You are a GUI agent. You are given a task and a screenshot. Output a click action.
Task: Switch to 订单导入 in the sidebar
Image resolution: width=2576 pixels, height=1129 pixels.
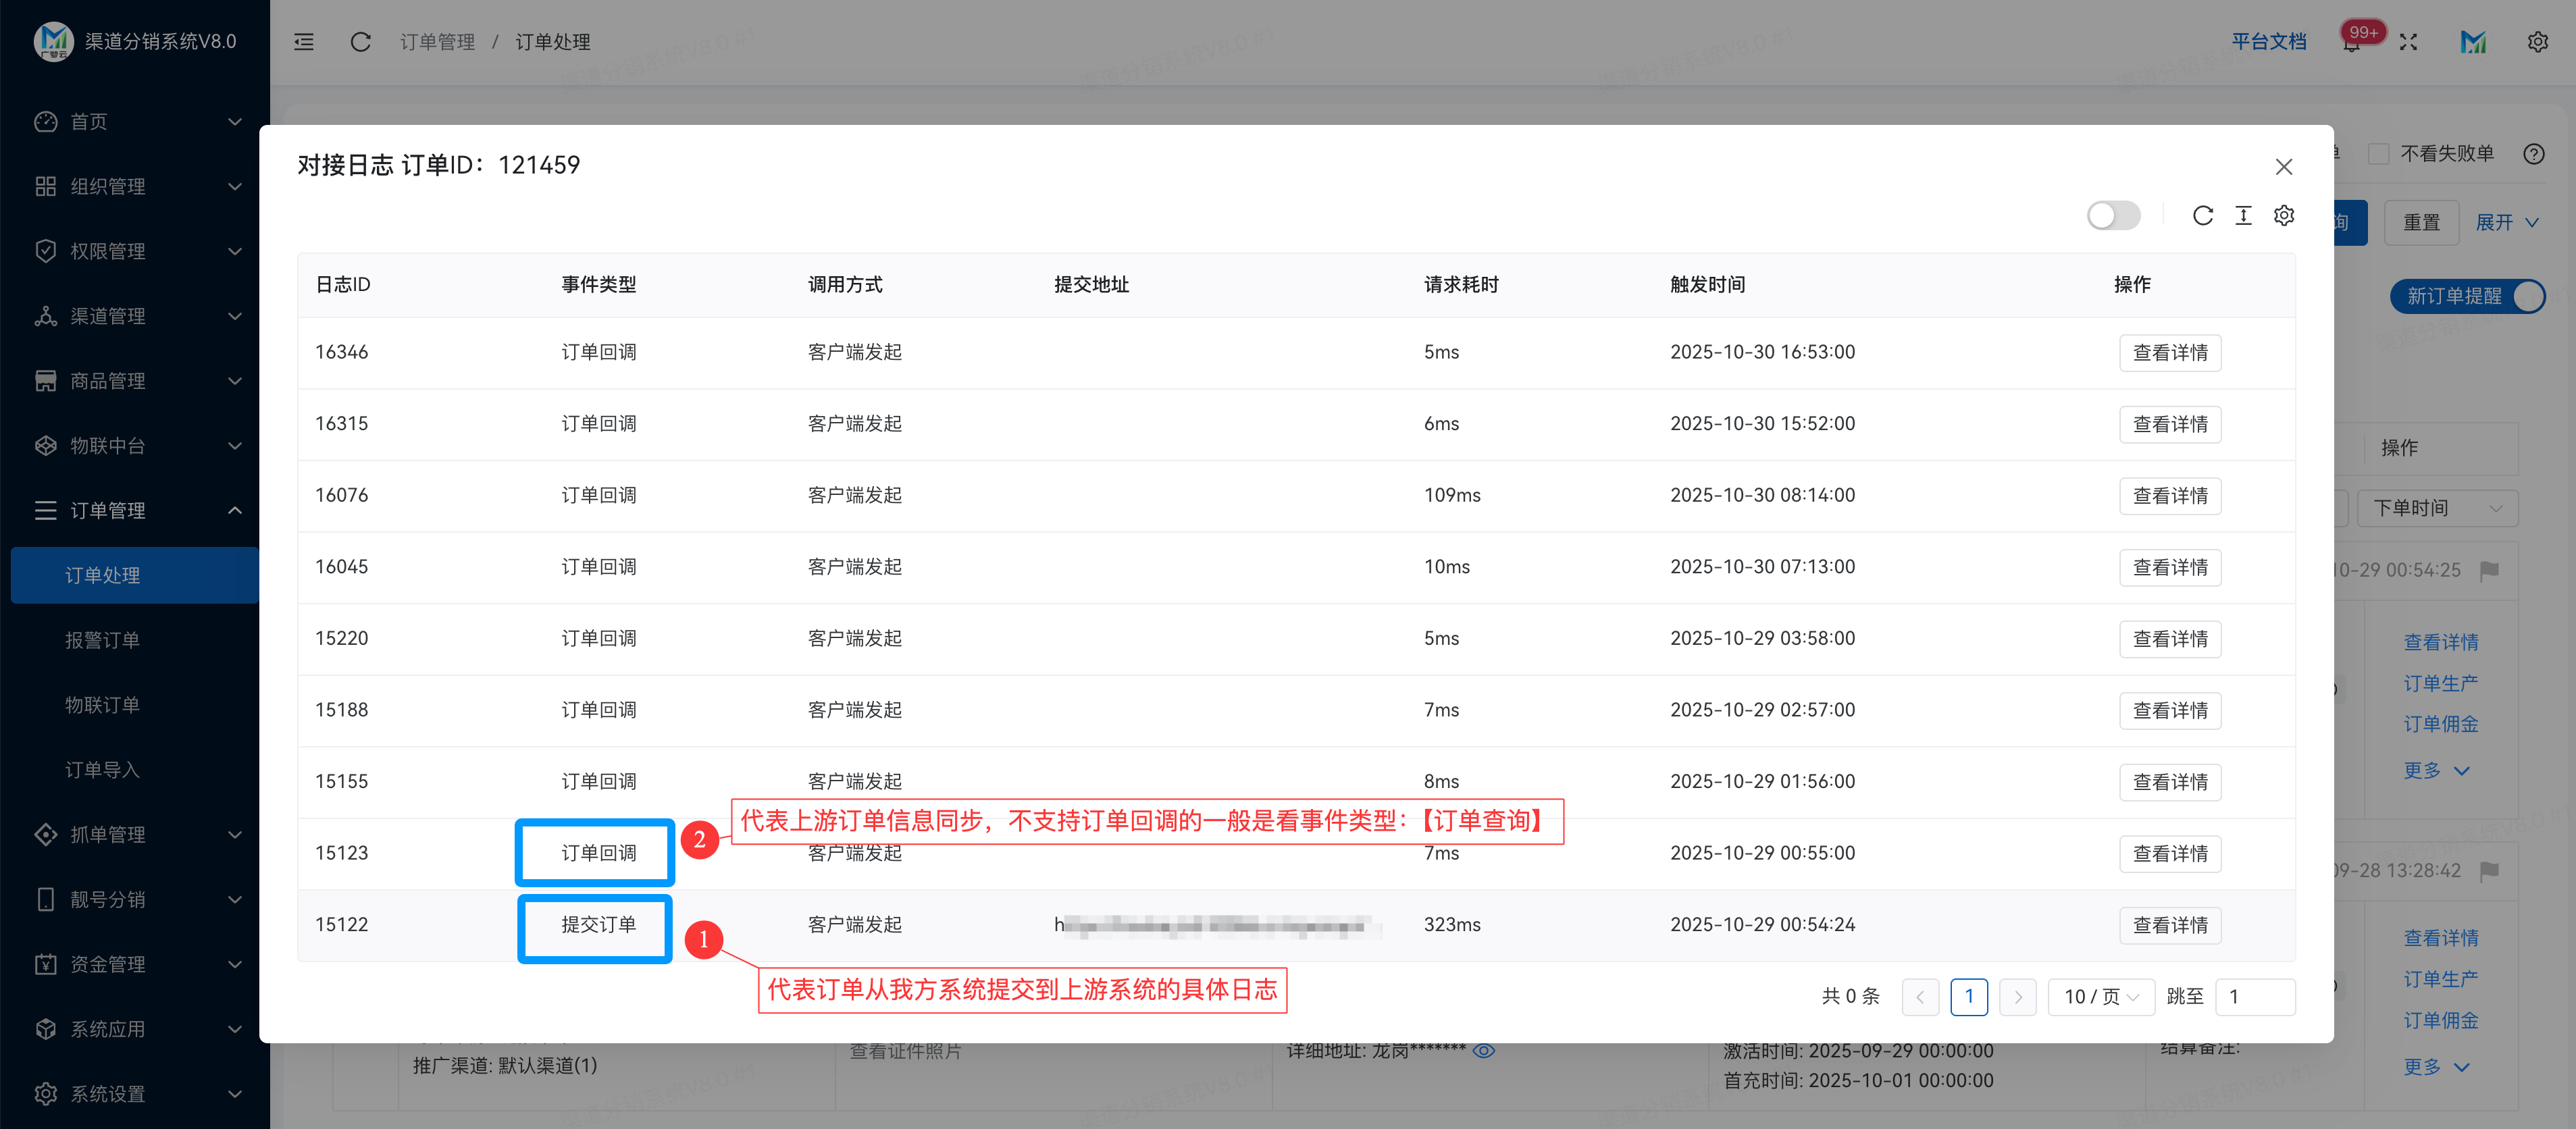(103, 769)
